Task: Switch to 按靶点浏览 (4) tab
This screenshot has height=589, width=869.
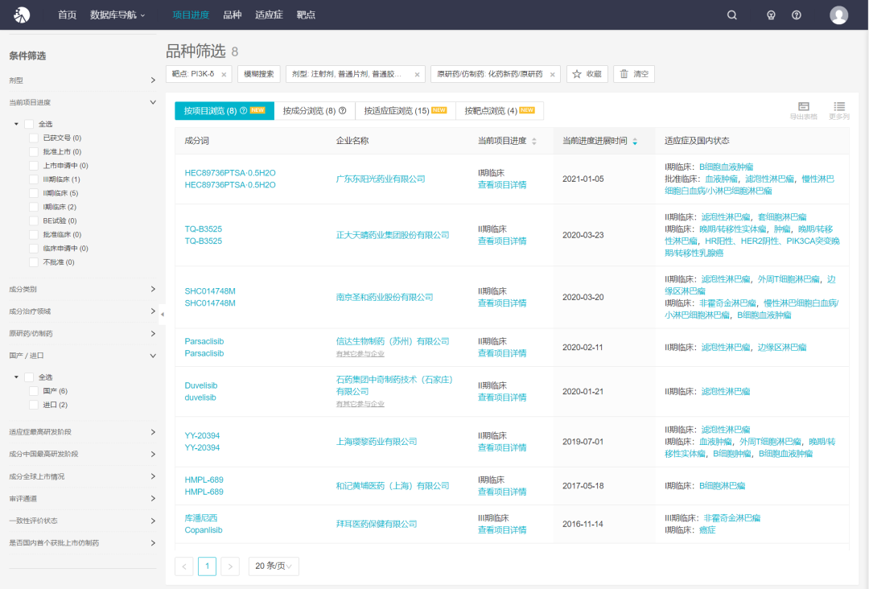Action: [x=500, y=111]
